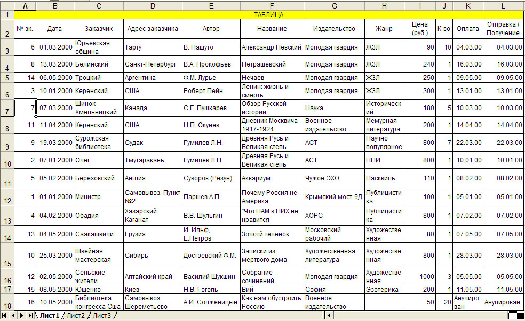Click the Жанр header cell
The width and height of the screenshot is (525, 321).
[x=384, y=29]
